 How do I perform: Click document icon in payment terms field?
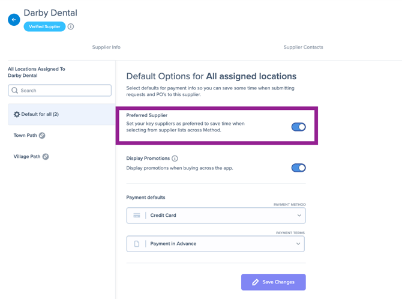137,244
